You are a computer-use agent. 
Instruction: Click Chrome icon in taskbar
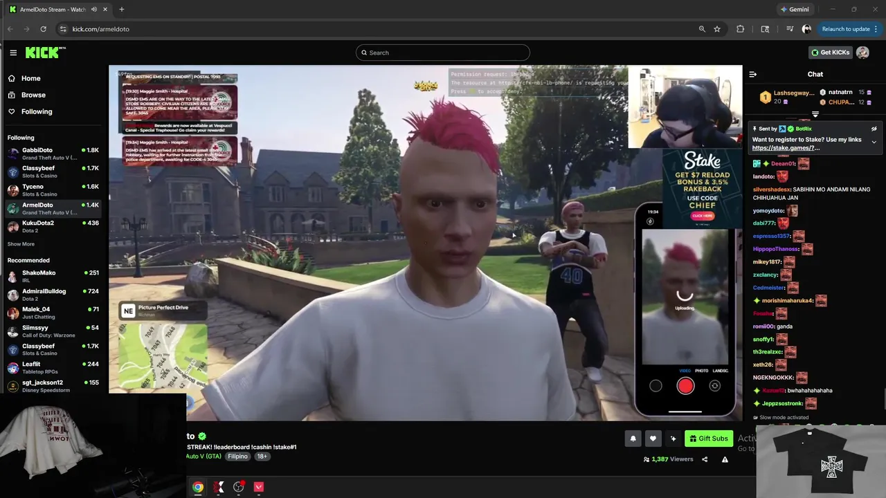click(x=198, y=487)
